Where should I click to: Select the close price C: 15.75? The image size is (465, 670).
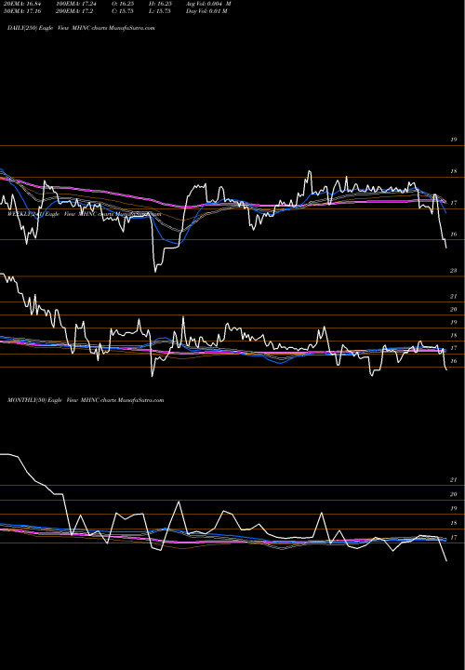coord(123,11)
